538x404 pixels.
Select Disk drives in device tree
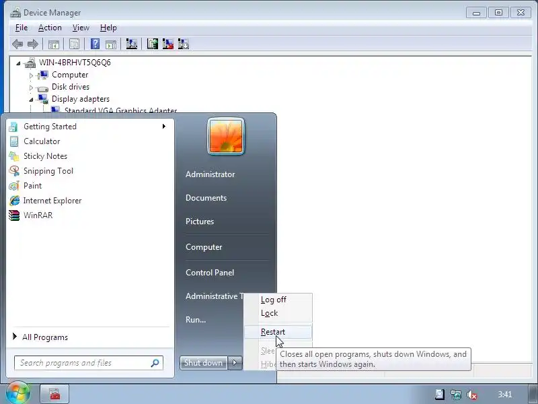point(71,87)
